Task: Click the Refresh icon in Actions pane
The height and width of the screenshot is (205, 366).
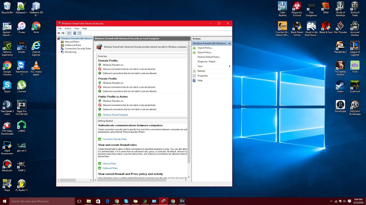Action: (194, 71)
